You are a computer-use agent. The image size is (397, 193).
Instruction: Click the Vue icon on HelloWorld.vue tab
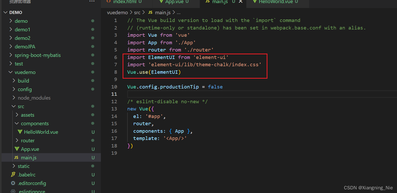pyautogui.click(x=255, y=2)
